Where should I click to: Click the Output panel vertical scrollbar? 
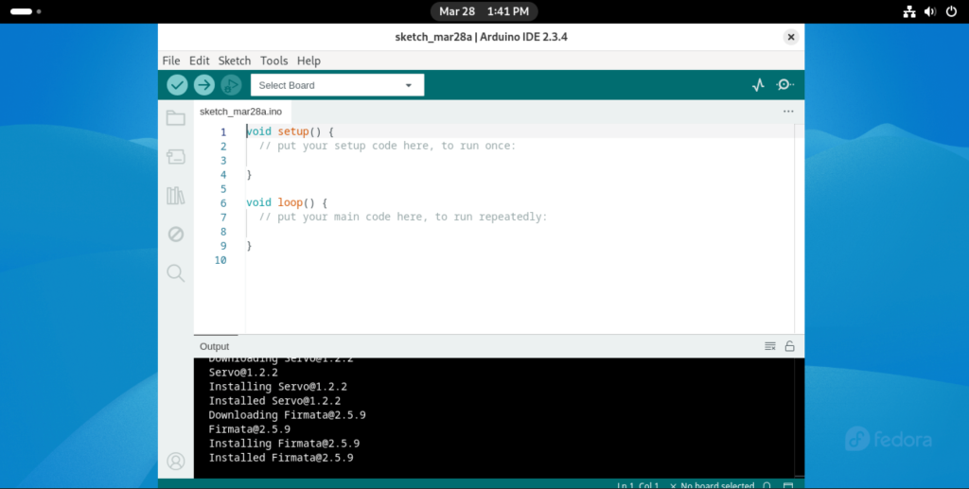[800, 417]
